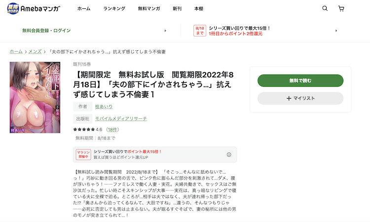370x222 pixels.
Task: Click the info icon in marathon banner
Action: pos(229,154)
